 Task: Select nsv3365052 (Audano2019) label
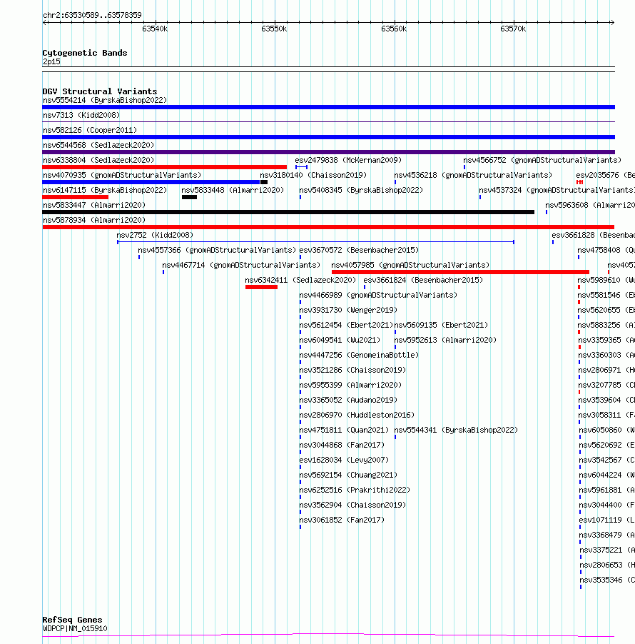(x=348, y=400)
